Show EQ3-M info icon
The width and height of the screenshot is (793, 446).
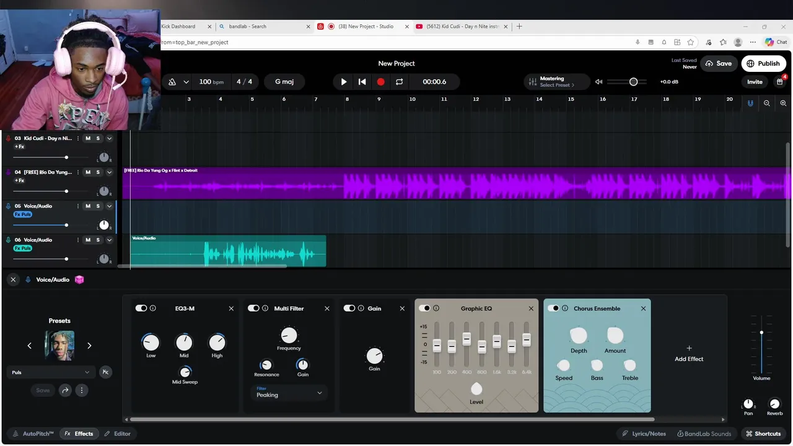[x=153, y=308]
